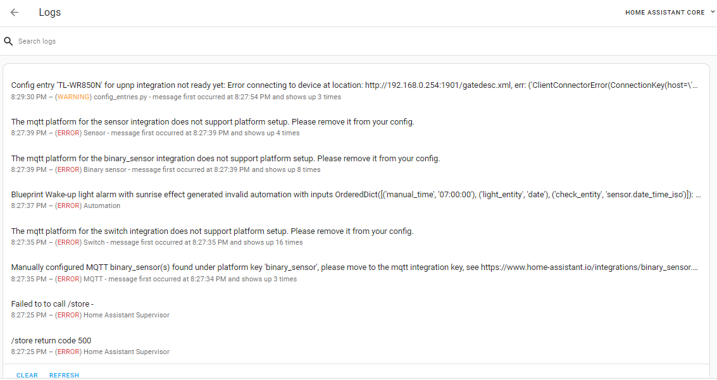Focus the Search logs input field

(190, 41)
